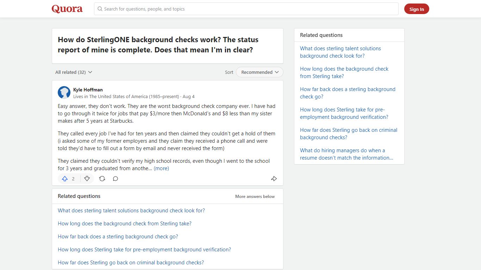Open sidebar link about pre-employment background verification
481x270 pixels.
344,113
